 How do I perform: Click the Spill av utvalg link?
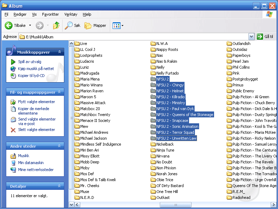[30, 62]
